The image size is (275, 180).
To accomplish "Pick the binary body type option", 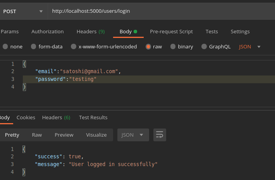I will point(173,46).
